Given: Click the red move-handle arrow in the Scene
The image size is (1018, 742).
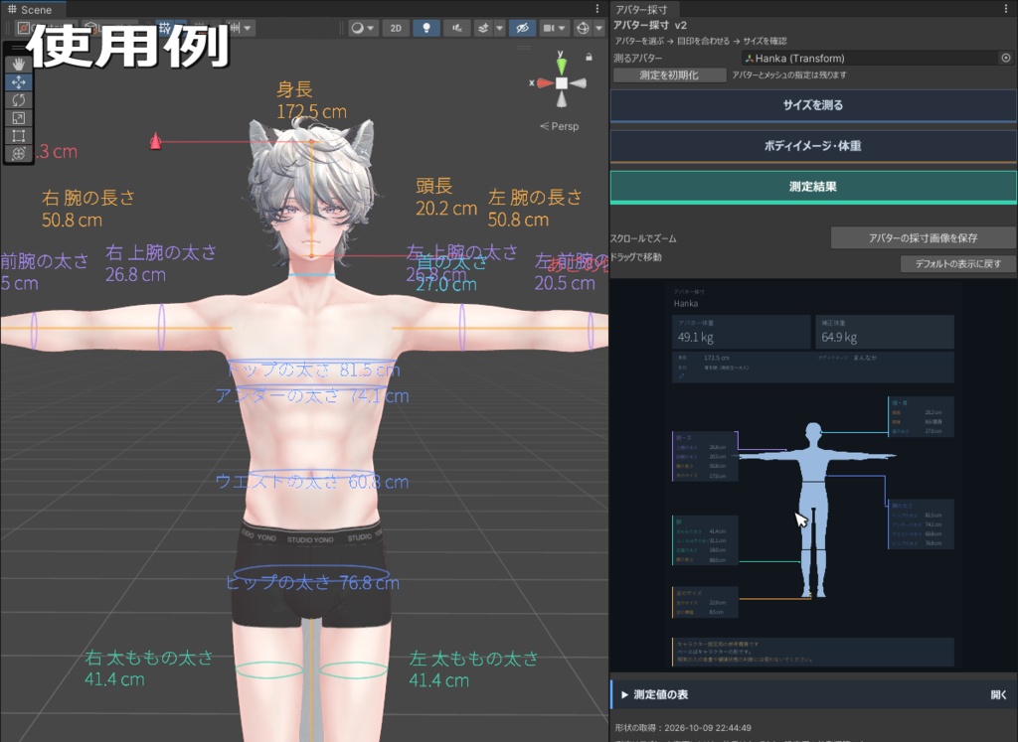Looking at the screenshot, I should pos(155,141).
